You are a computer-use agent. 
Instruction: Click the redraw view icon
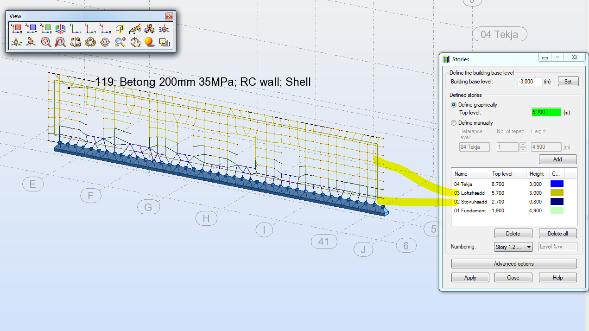105,42
